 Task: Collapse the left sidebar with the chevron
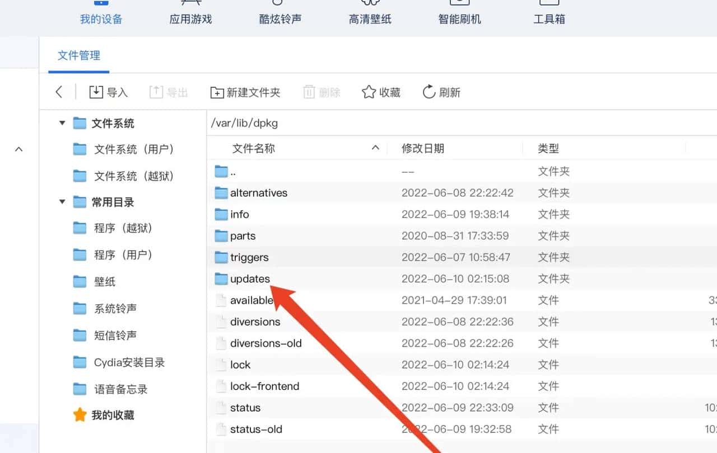click(19, 149)
